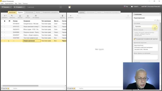Click the Добавить plus icon in groups panel
Image resolution: width=162 pixels, height=91 pixels.
pos(71,16)
